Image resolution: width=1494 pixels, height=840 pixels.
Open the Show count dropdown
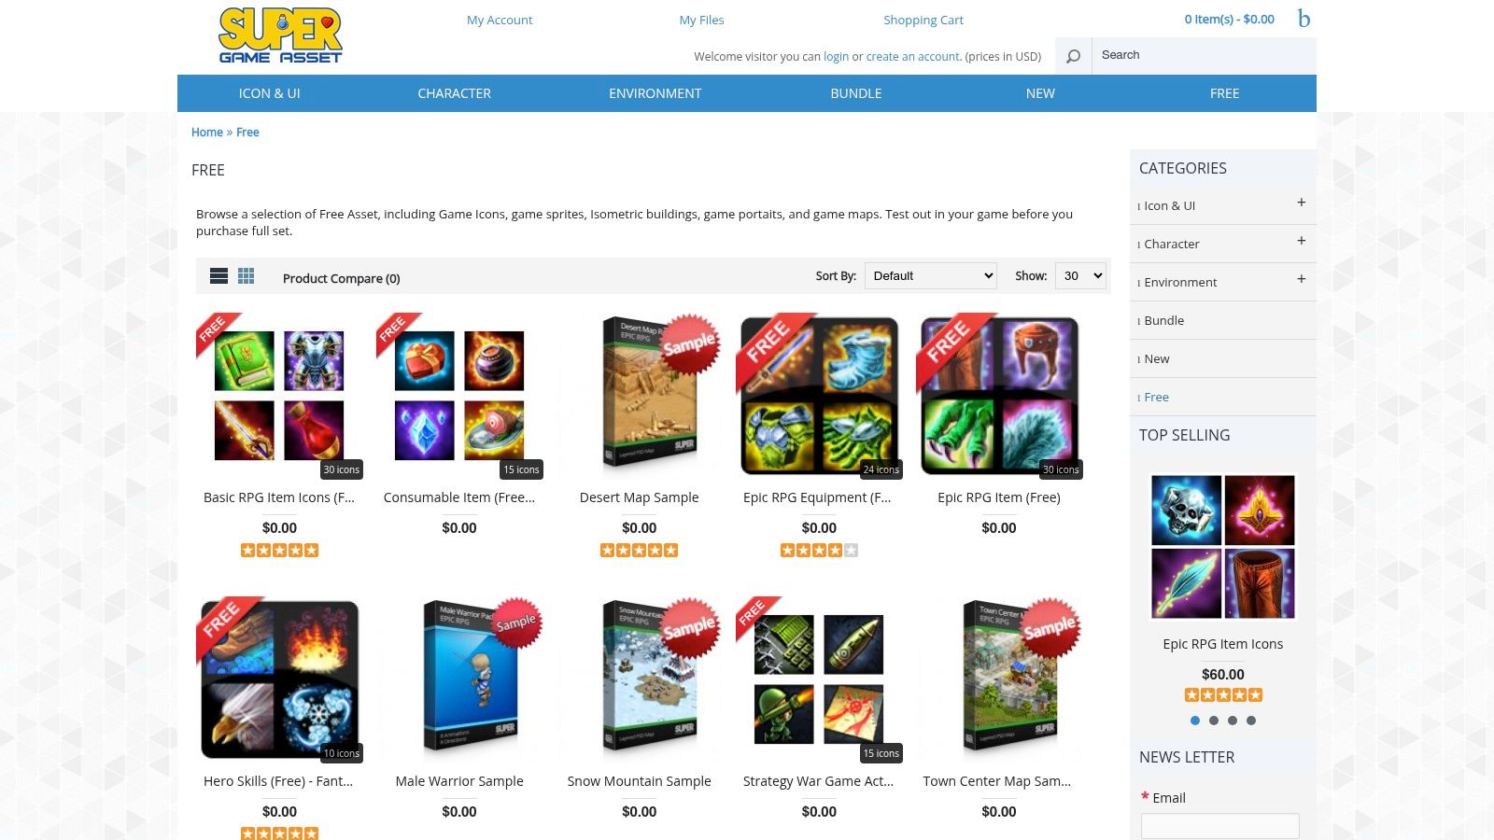1080,275
